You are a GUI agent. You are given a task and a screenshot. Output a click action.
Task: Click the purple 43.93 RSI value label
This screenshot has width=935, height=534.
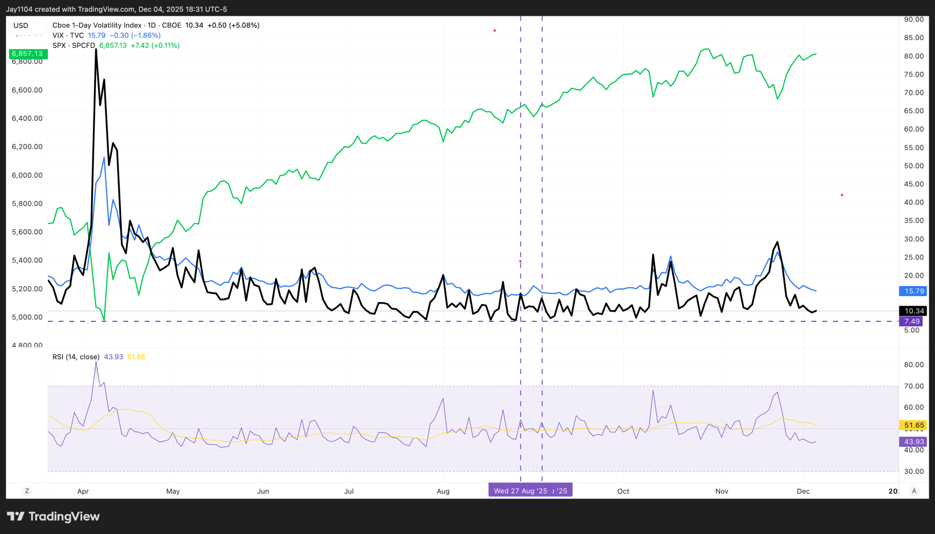point(913,442)
